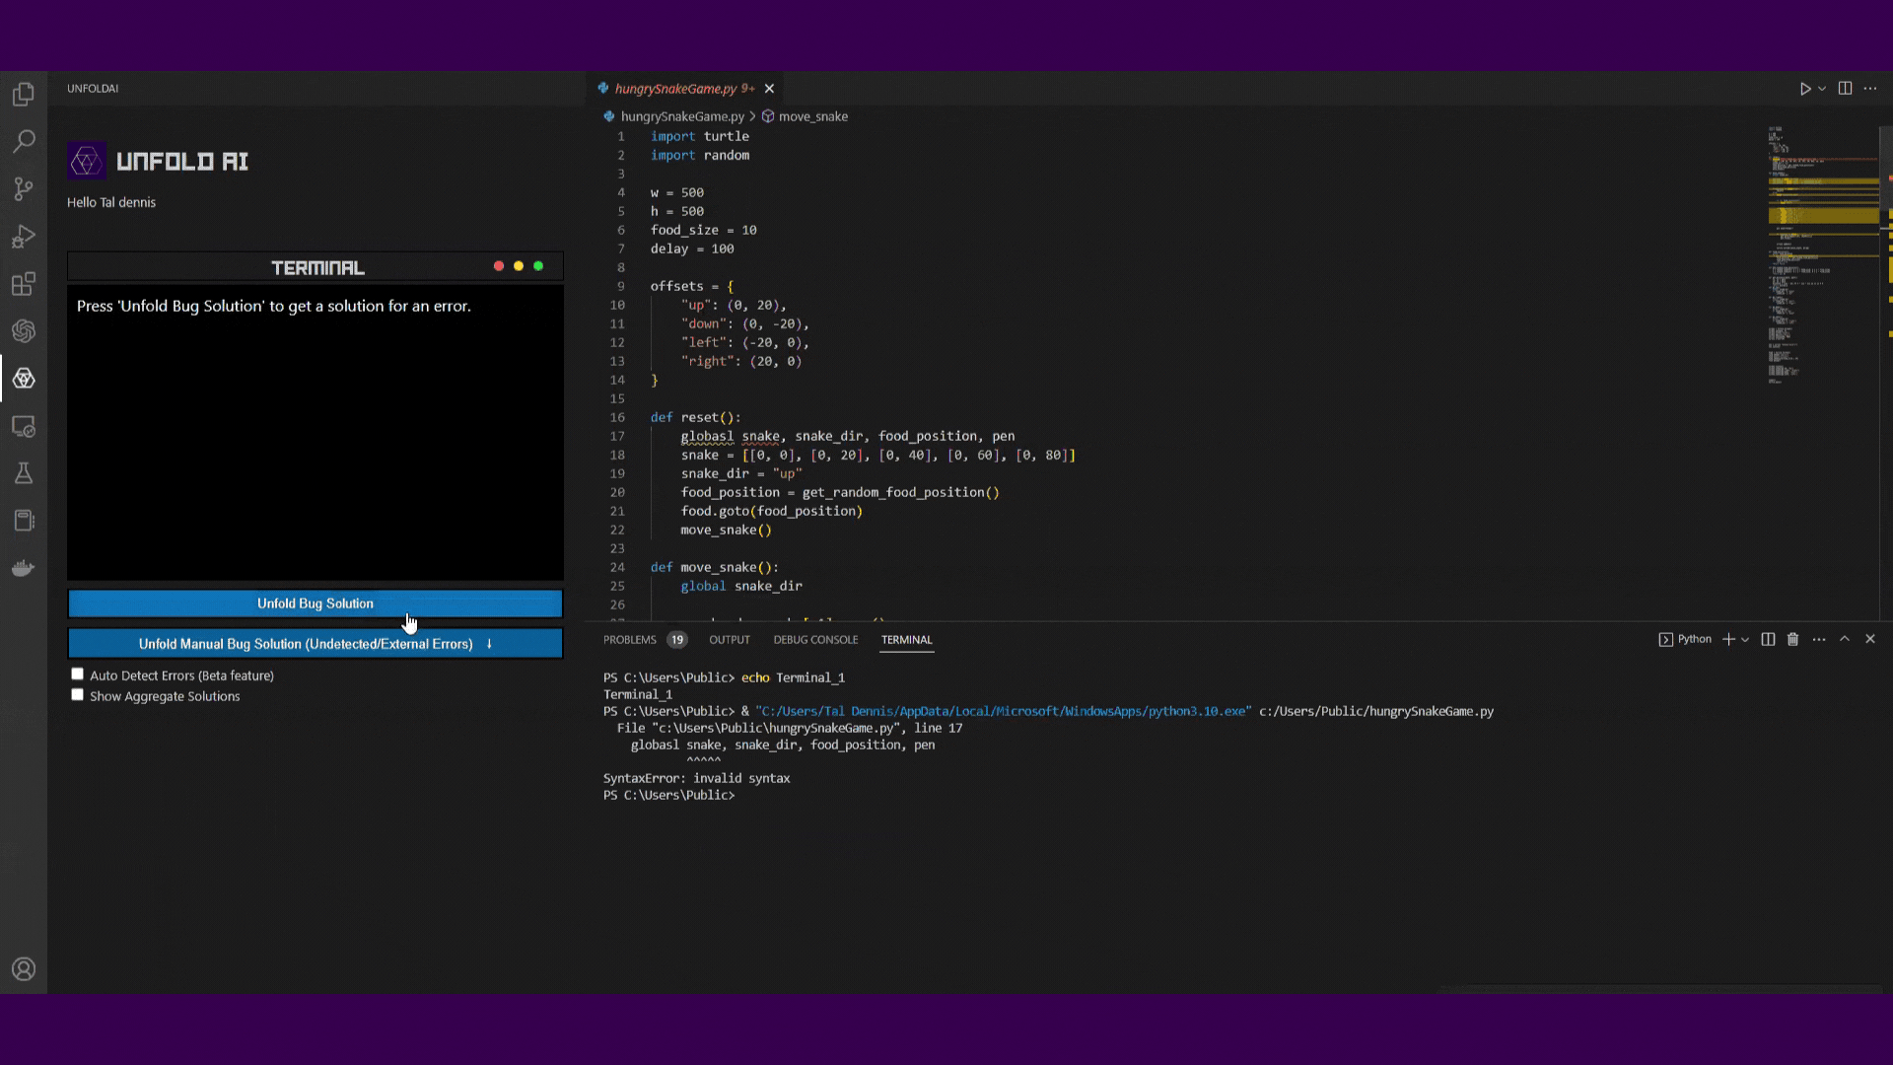Select the hungrySnakeGame.py editor tab
Image resolution: width=1893 pixels, height=1065 pixels.
[684, 89]
